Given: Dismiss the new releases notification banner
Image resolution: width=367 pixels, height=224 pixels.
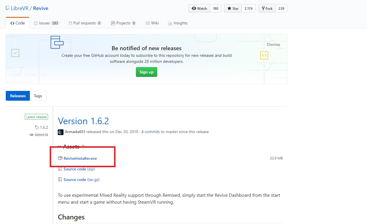Looking at the screenshot, I should point(273,44).
